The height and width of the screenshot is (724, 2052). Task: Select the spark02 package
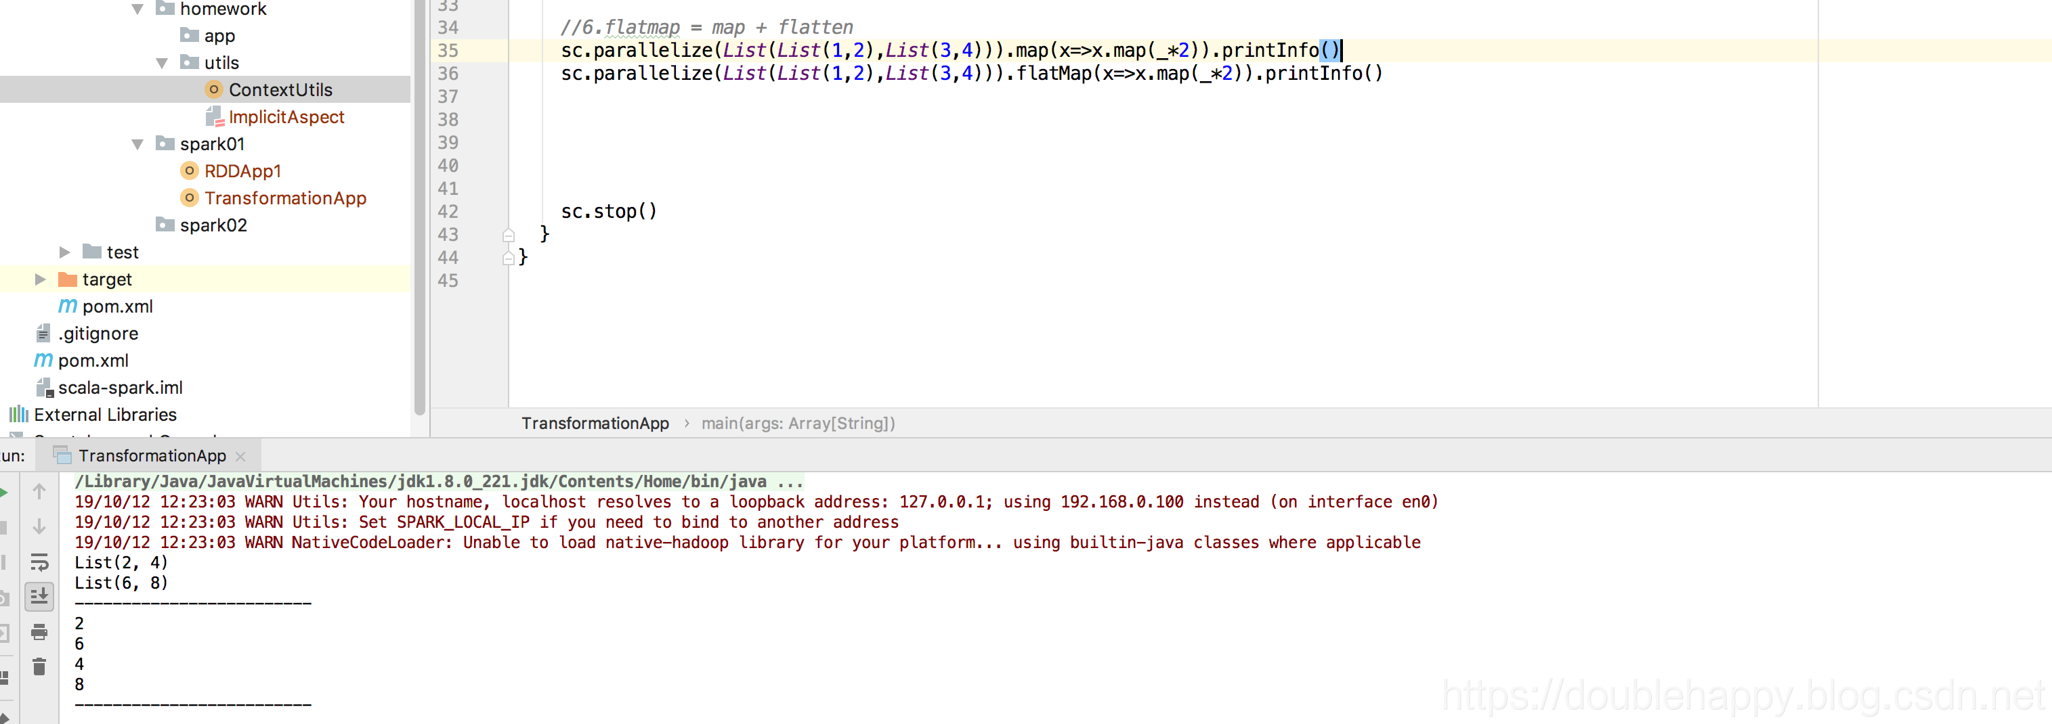213,225
